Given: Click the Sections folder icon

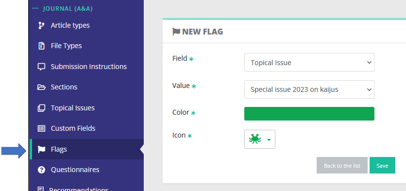Looking at the screenshot, I should coord(41,87).
